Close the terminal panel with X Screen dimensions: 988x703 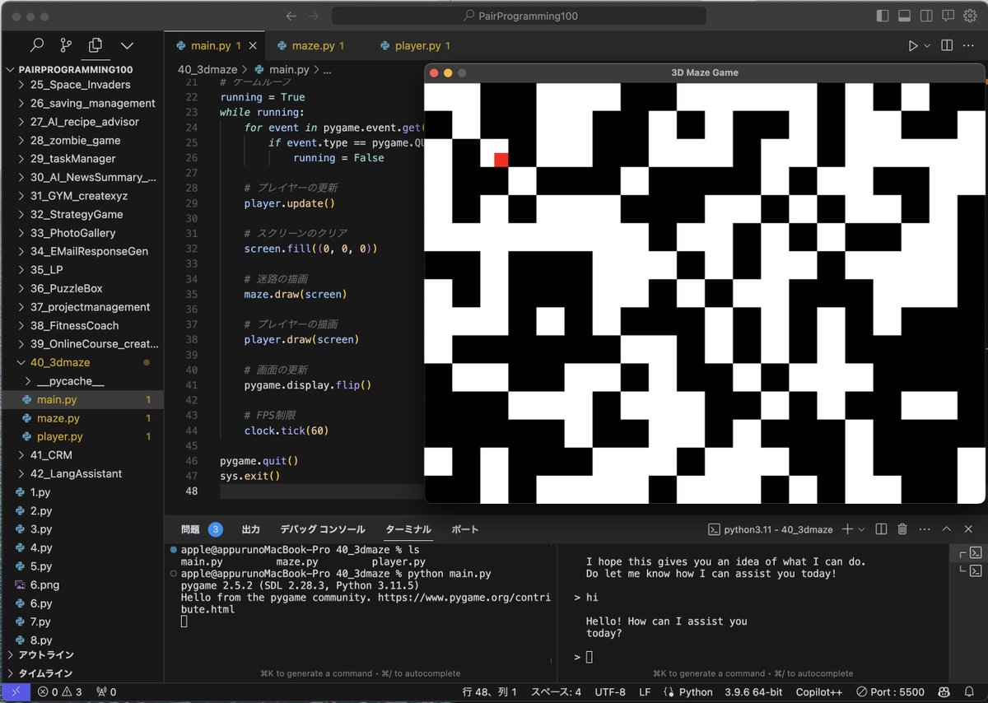click(969, 529)
